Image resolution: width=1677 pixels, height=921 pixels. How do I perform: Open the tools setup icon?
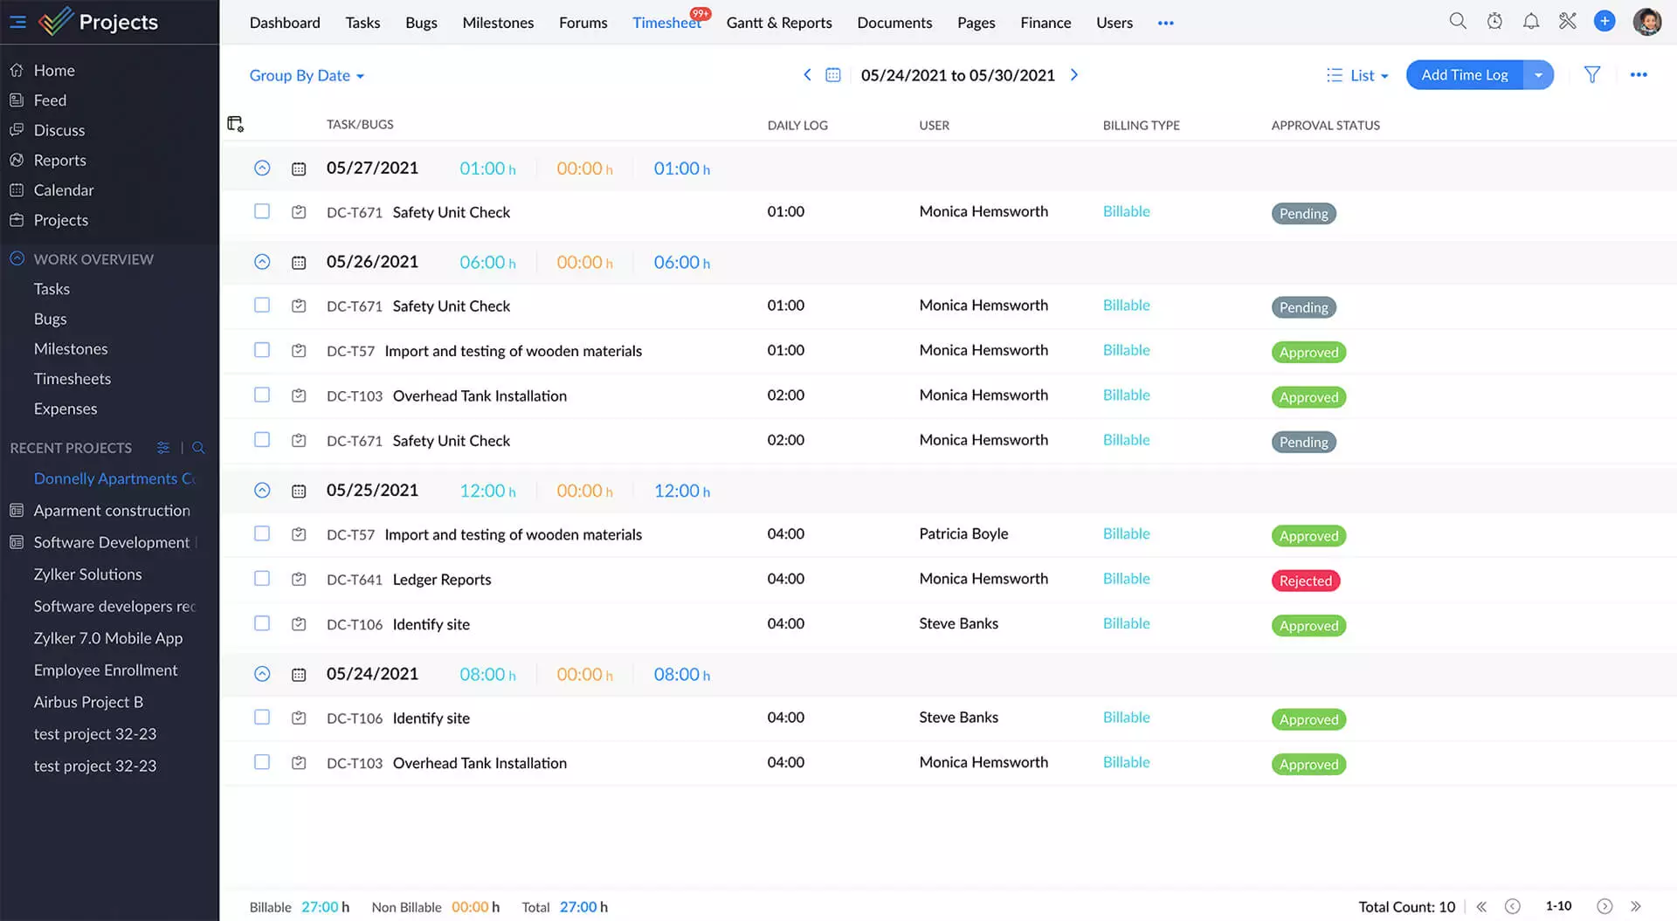[1567, 21]
